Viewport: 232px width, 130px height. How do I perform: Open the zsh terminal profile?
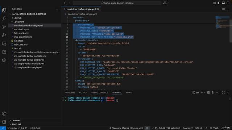coord(196,92)
